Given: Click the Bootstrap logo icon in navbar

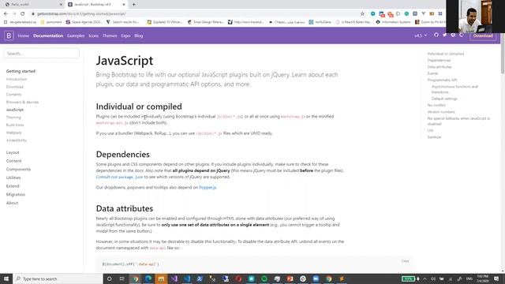Looking at the screenshot, I should (x=9, y=35).
